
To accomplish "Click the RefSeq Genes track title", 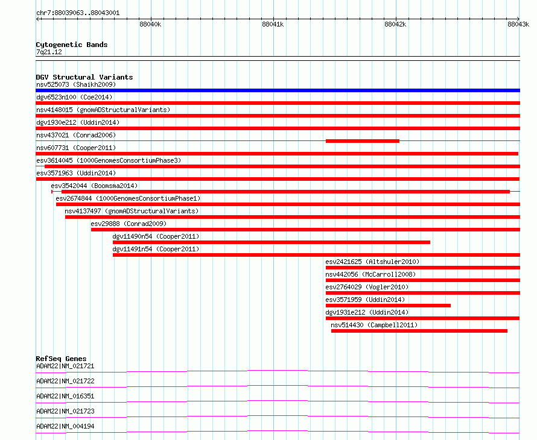I will [x=61, y=359].
